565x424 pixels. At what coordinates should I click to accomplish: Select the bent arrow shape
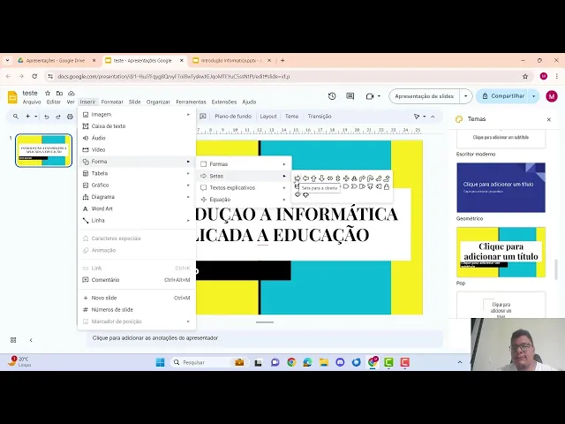(362, 178)
